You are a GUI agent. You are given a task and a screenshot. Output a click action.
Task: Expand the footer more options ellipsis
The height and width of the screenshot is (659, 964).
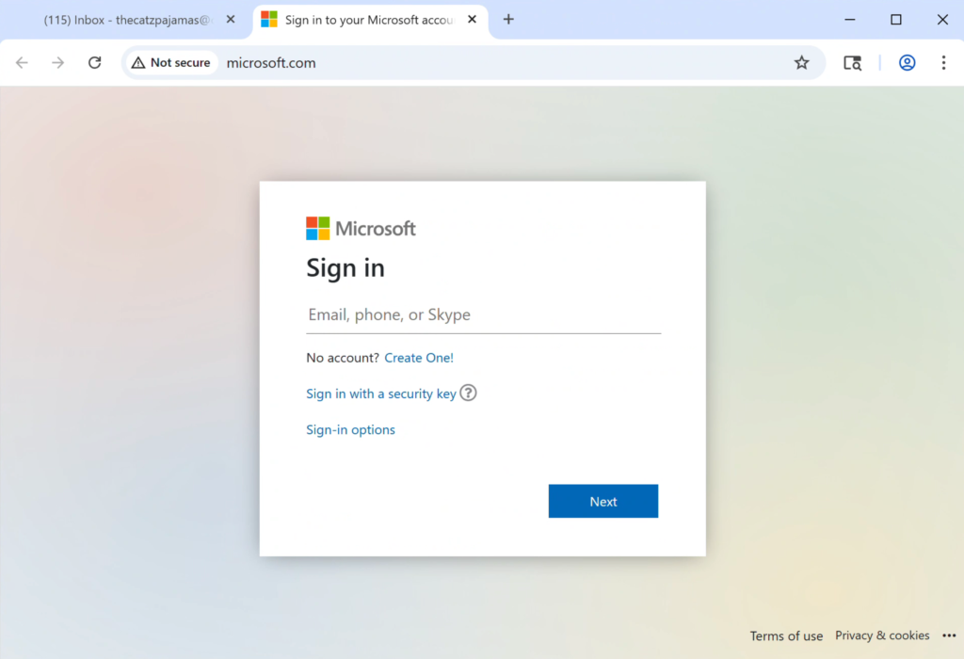click(x=949, y=635)
